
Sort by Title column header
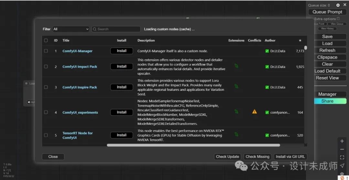pyautogui.click(x=66, y=40)
